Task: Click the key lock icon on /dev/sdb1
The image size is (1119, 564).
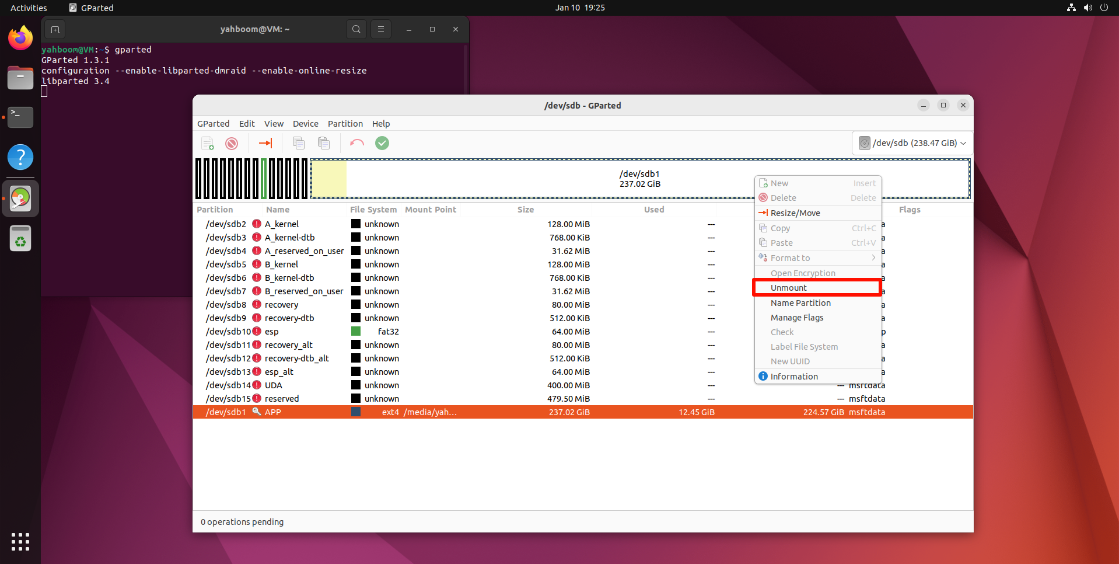Action: (x=256, y=412)
